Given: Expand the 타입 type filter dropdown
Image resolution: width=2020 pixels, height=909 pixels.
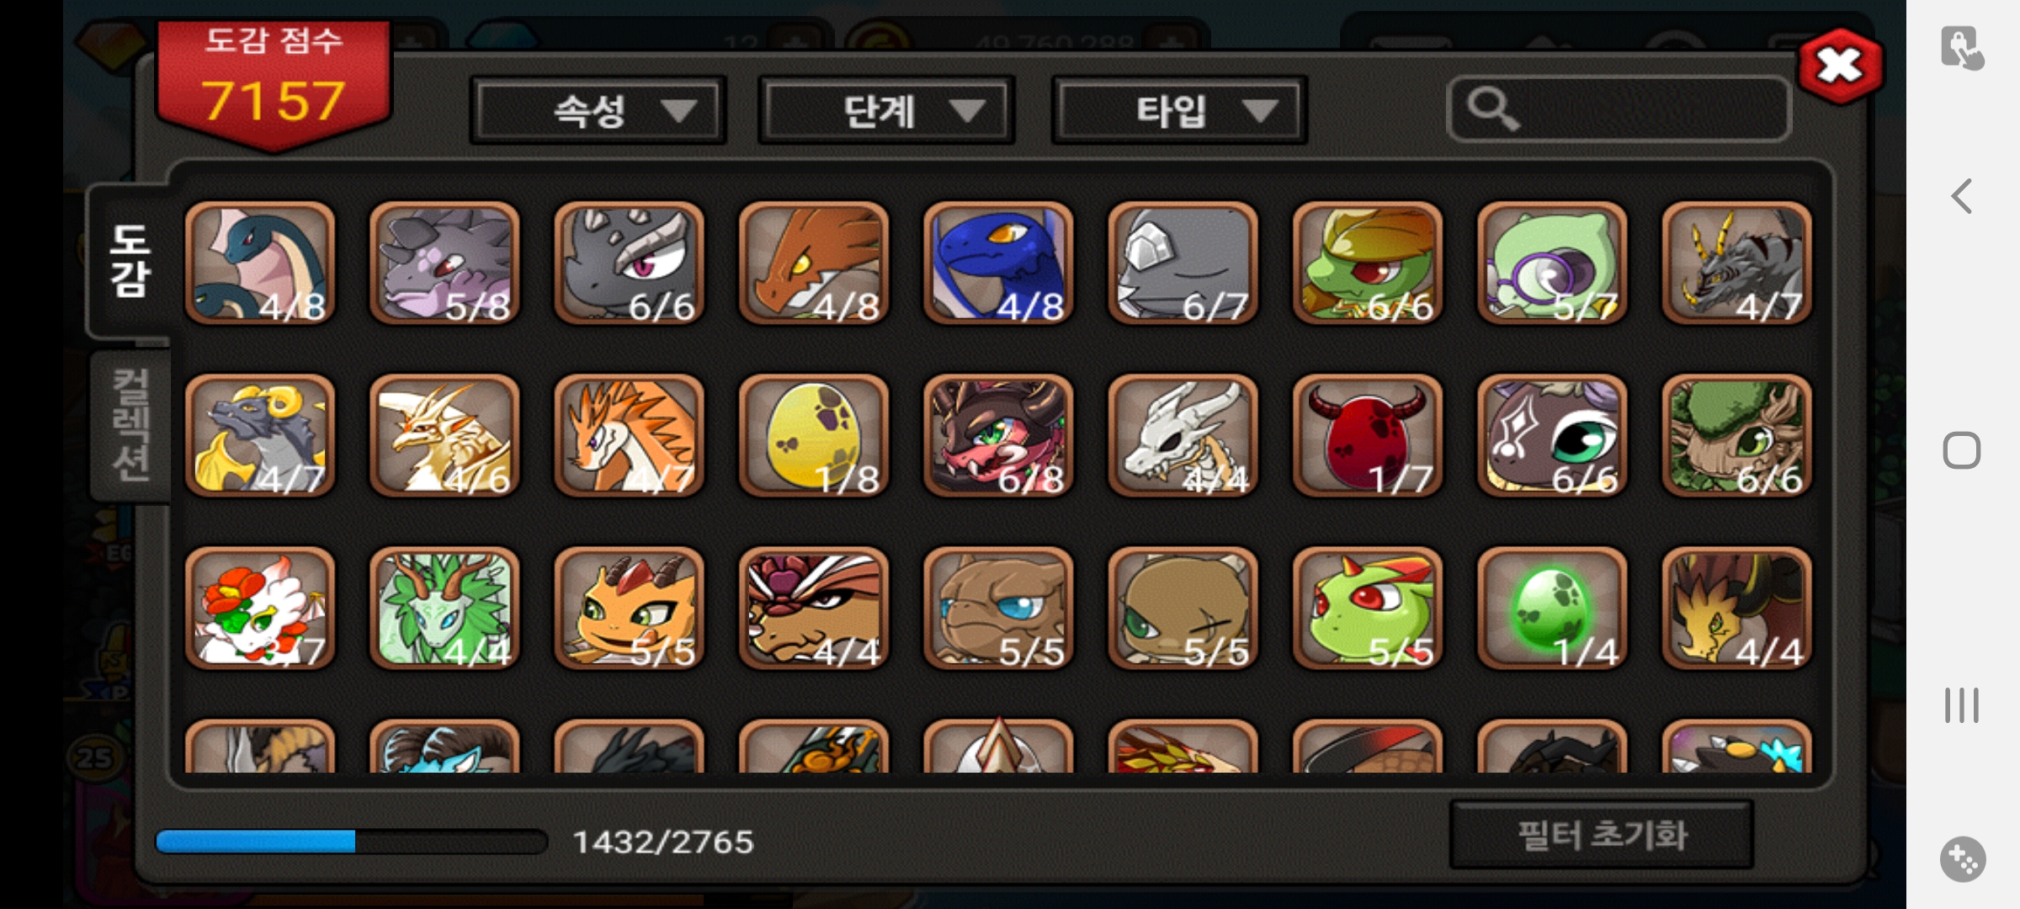Looking at the screenshot, I should click(x=1178, y=110).
